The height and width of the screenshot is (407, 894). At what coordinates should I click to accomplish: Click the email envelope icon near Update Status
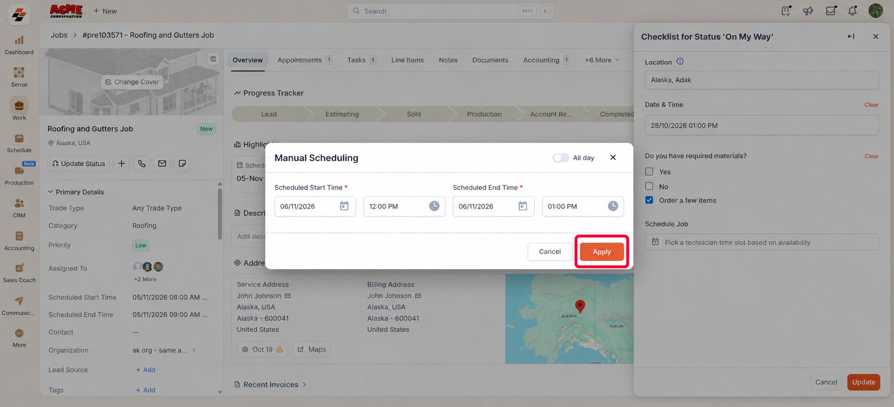[x=162, y=163]
